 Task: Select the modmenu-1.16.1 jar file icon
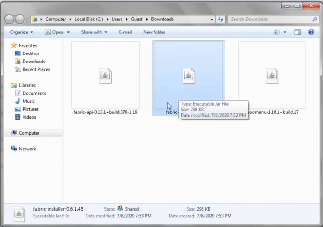[x=272, y=76]
